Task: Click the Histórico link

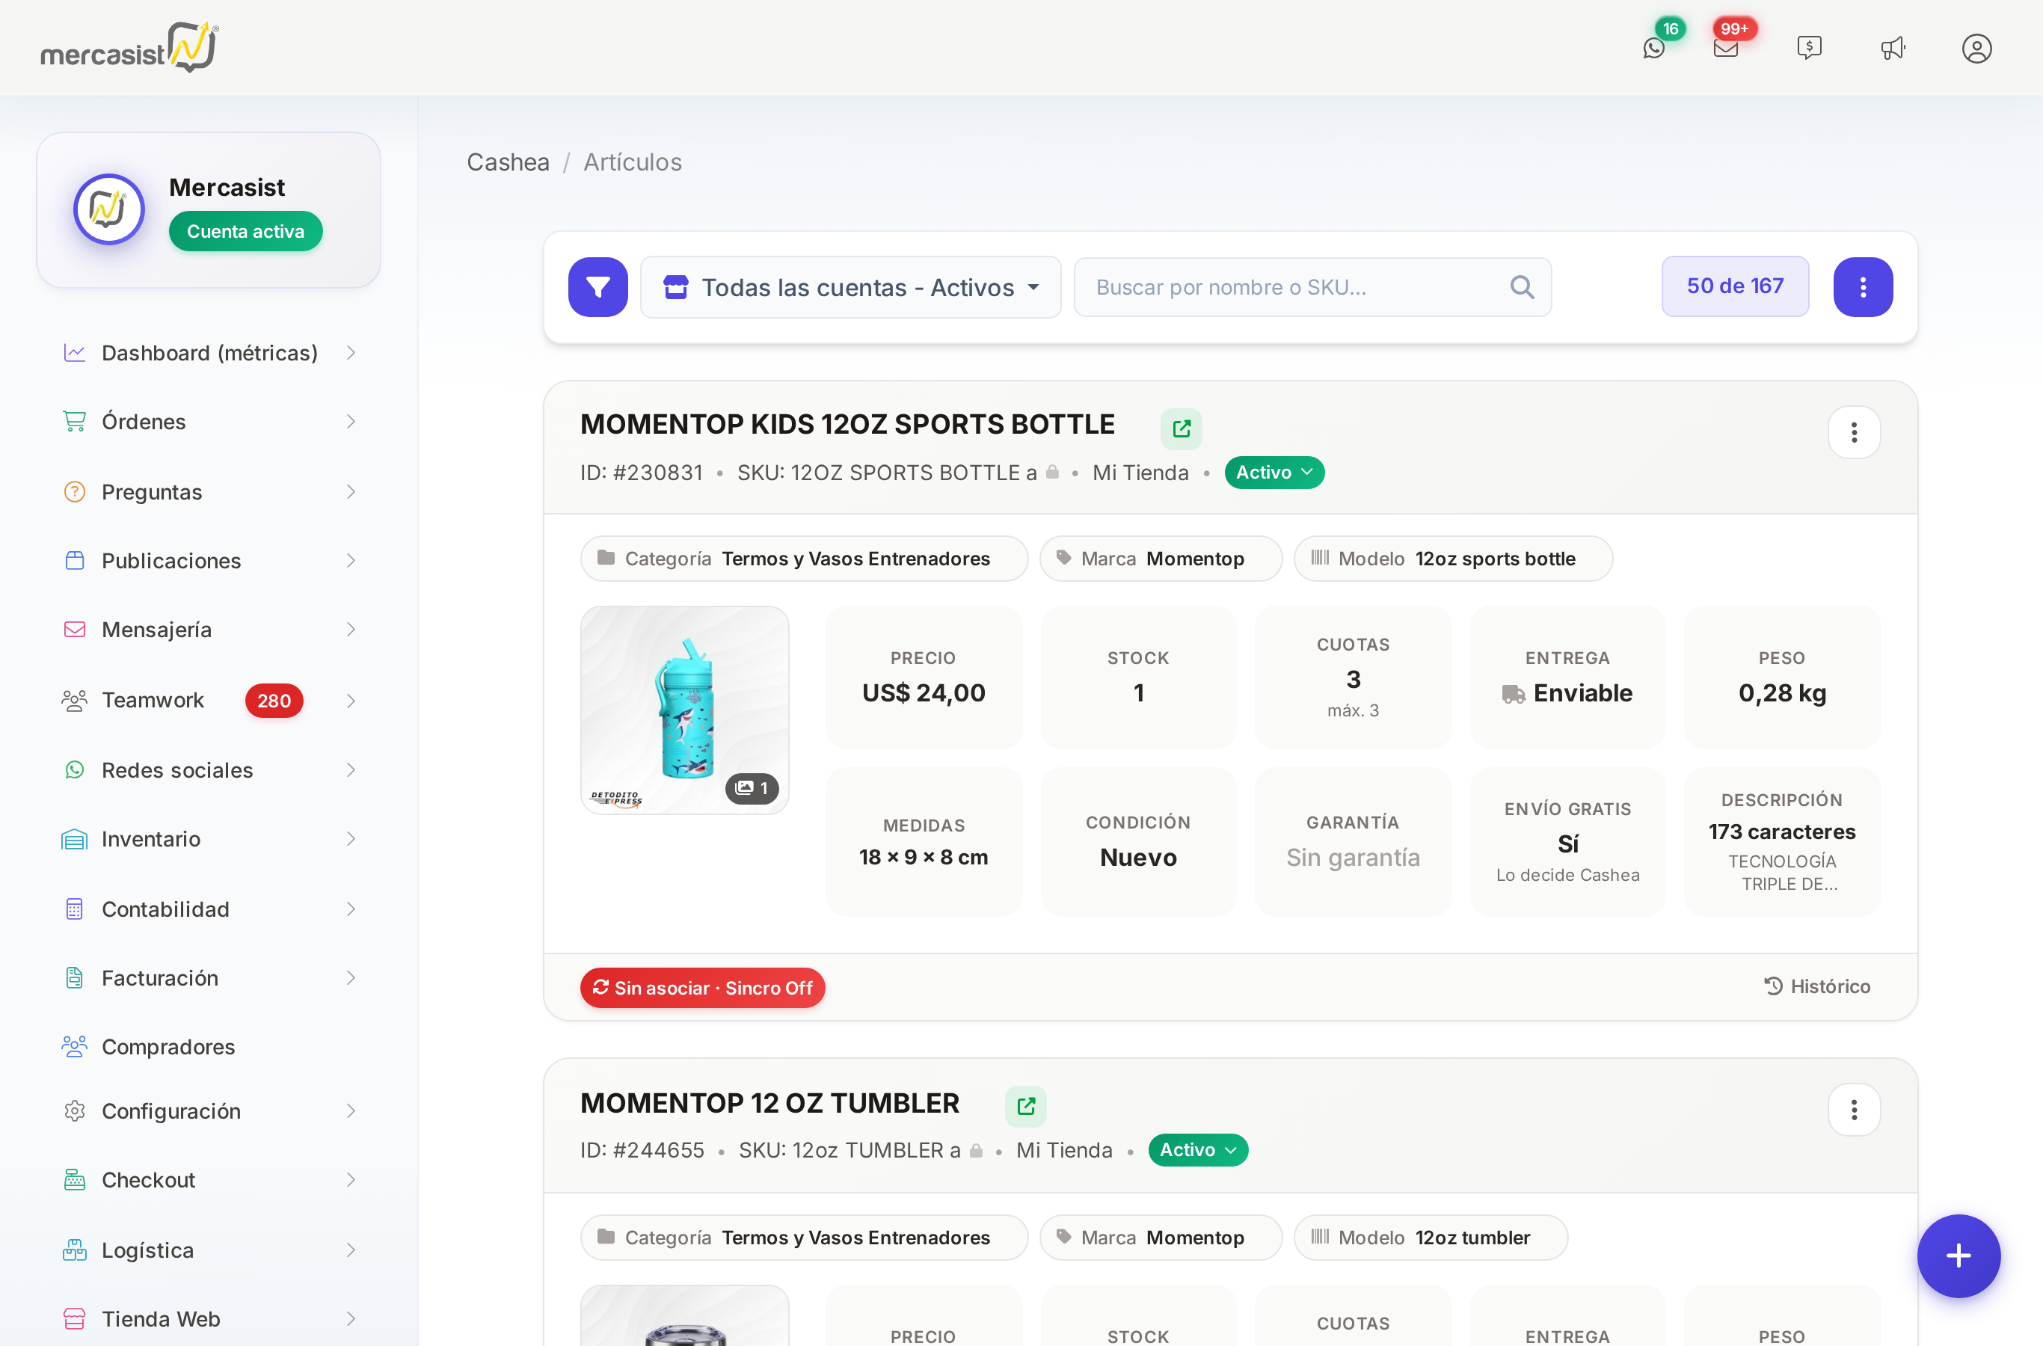Action: click(1816, 986)
